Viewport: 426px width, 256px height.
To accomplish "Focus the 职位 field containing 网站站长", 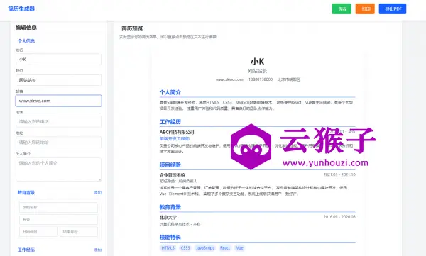I will click(58, 80).
